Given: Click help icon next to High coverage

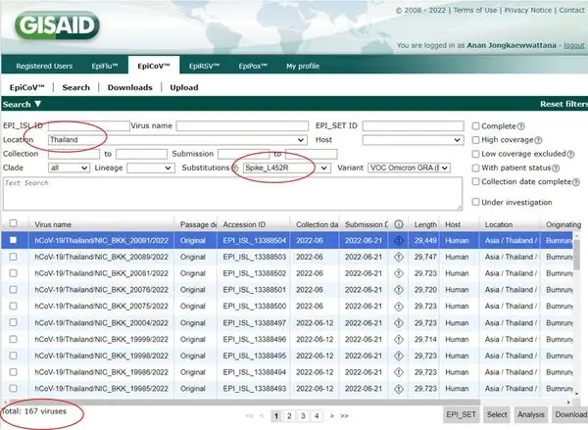Looking at the screenshot, I should (538, 140).
